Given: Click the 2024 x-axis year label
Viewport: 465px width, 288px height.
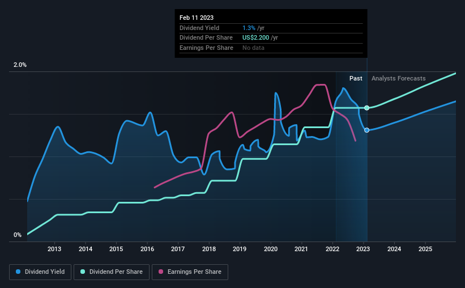Looking at the screenshot, I should click(394, 249).
